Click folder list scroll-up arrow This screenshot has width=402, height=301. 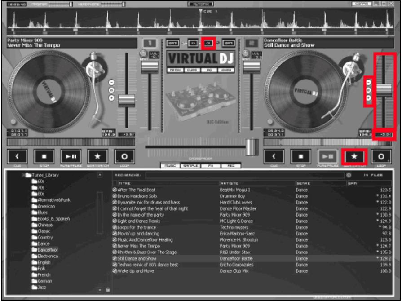(100, 175)
